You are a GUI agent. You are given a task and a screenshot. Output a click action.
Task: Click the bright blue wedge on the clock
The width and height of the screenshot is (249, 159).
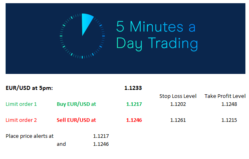87,24
